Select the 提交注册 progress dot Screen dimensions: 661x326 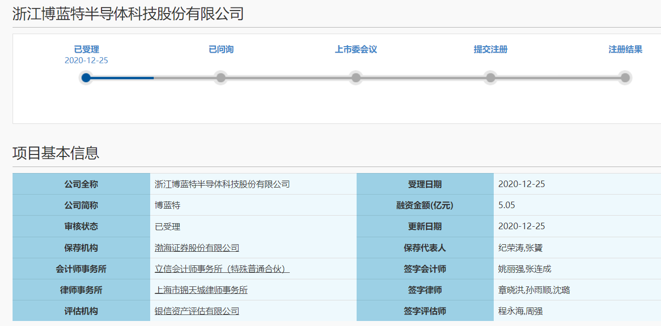click(x=491, y=78)
